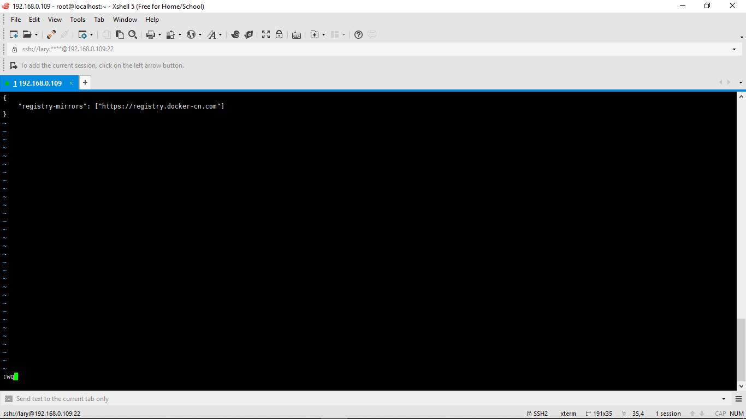Click the Reconnect plug icon
This screenshot has height=419, width=746.
point(51,34)
